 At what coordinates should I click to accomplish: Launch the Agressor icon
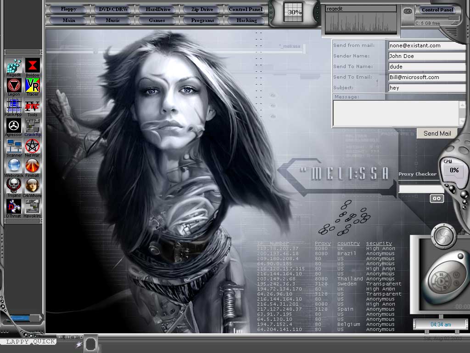(14, 125)
